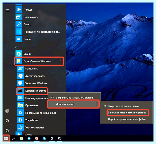
Task: Open the Почта mail icon
Action: click(19, 39)
